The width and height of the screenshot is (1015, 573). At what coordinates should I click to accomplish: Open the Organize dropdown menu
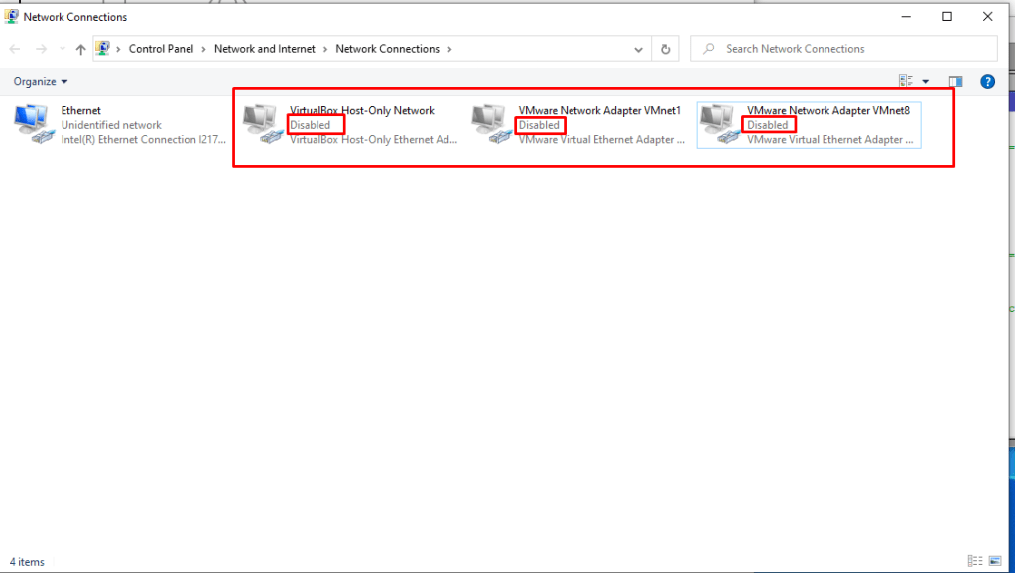tap(41, 82)
